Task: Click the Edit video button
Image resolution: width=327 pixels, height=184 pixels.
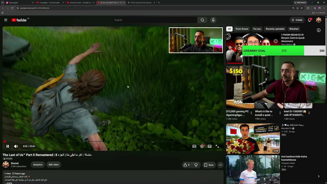Action: pos(54,165)
